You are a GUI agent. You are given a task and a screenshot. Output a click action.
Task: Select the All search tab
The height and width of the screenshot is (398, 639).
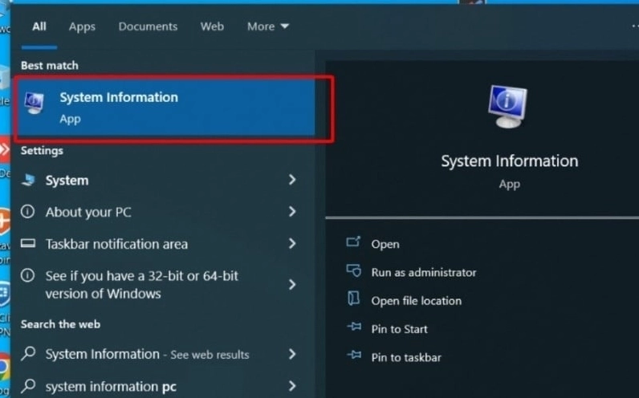point(39,26)
